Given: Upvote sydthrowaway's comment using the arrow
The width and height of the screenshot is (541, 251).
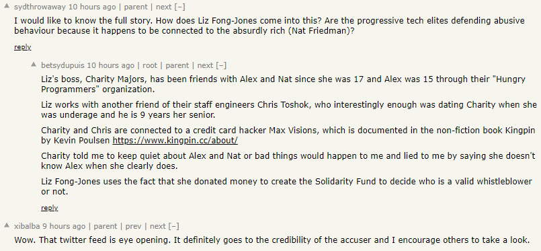Looking at the screenshot, I should tap(6, 5).
